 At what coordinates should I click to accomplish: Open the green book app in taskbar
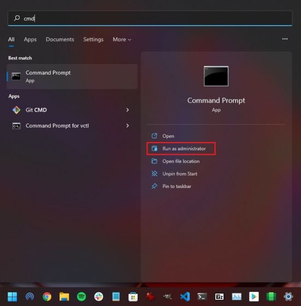[271, 297]
